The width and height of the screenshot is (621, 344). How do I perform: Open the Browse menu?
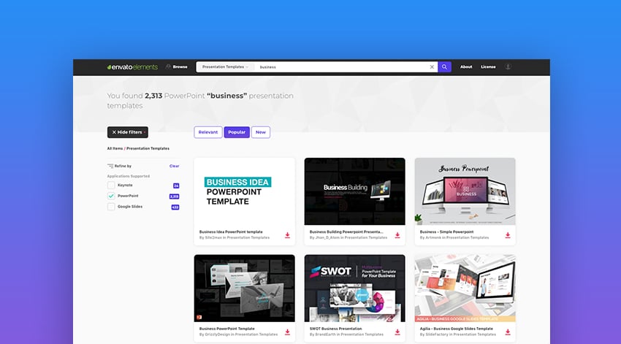177,67
